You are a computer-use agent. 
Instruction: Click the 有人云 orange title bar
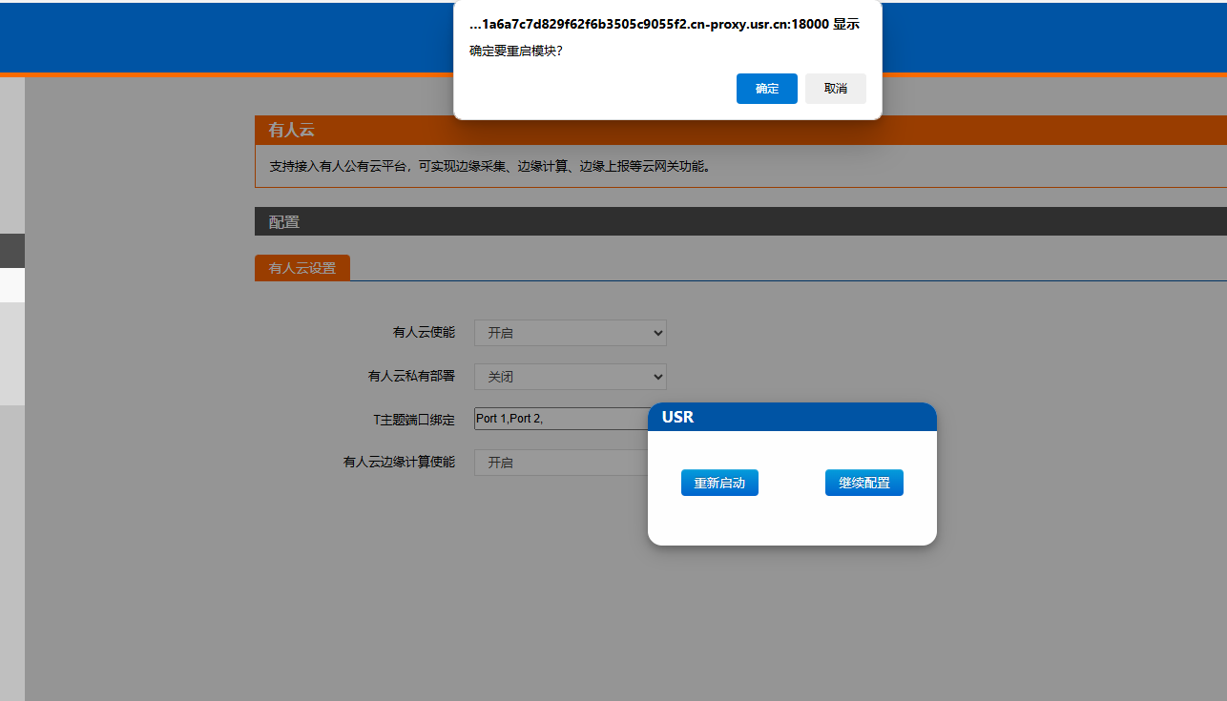pos(740,131)
